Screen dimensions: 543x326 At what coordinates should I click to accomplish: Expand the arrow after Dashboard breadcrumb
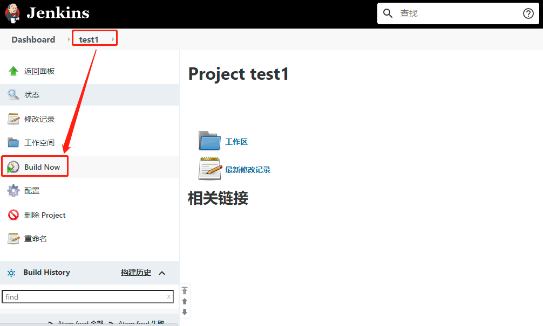coord(69,40)
